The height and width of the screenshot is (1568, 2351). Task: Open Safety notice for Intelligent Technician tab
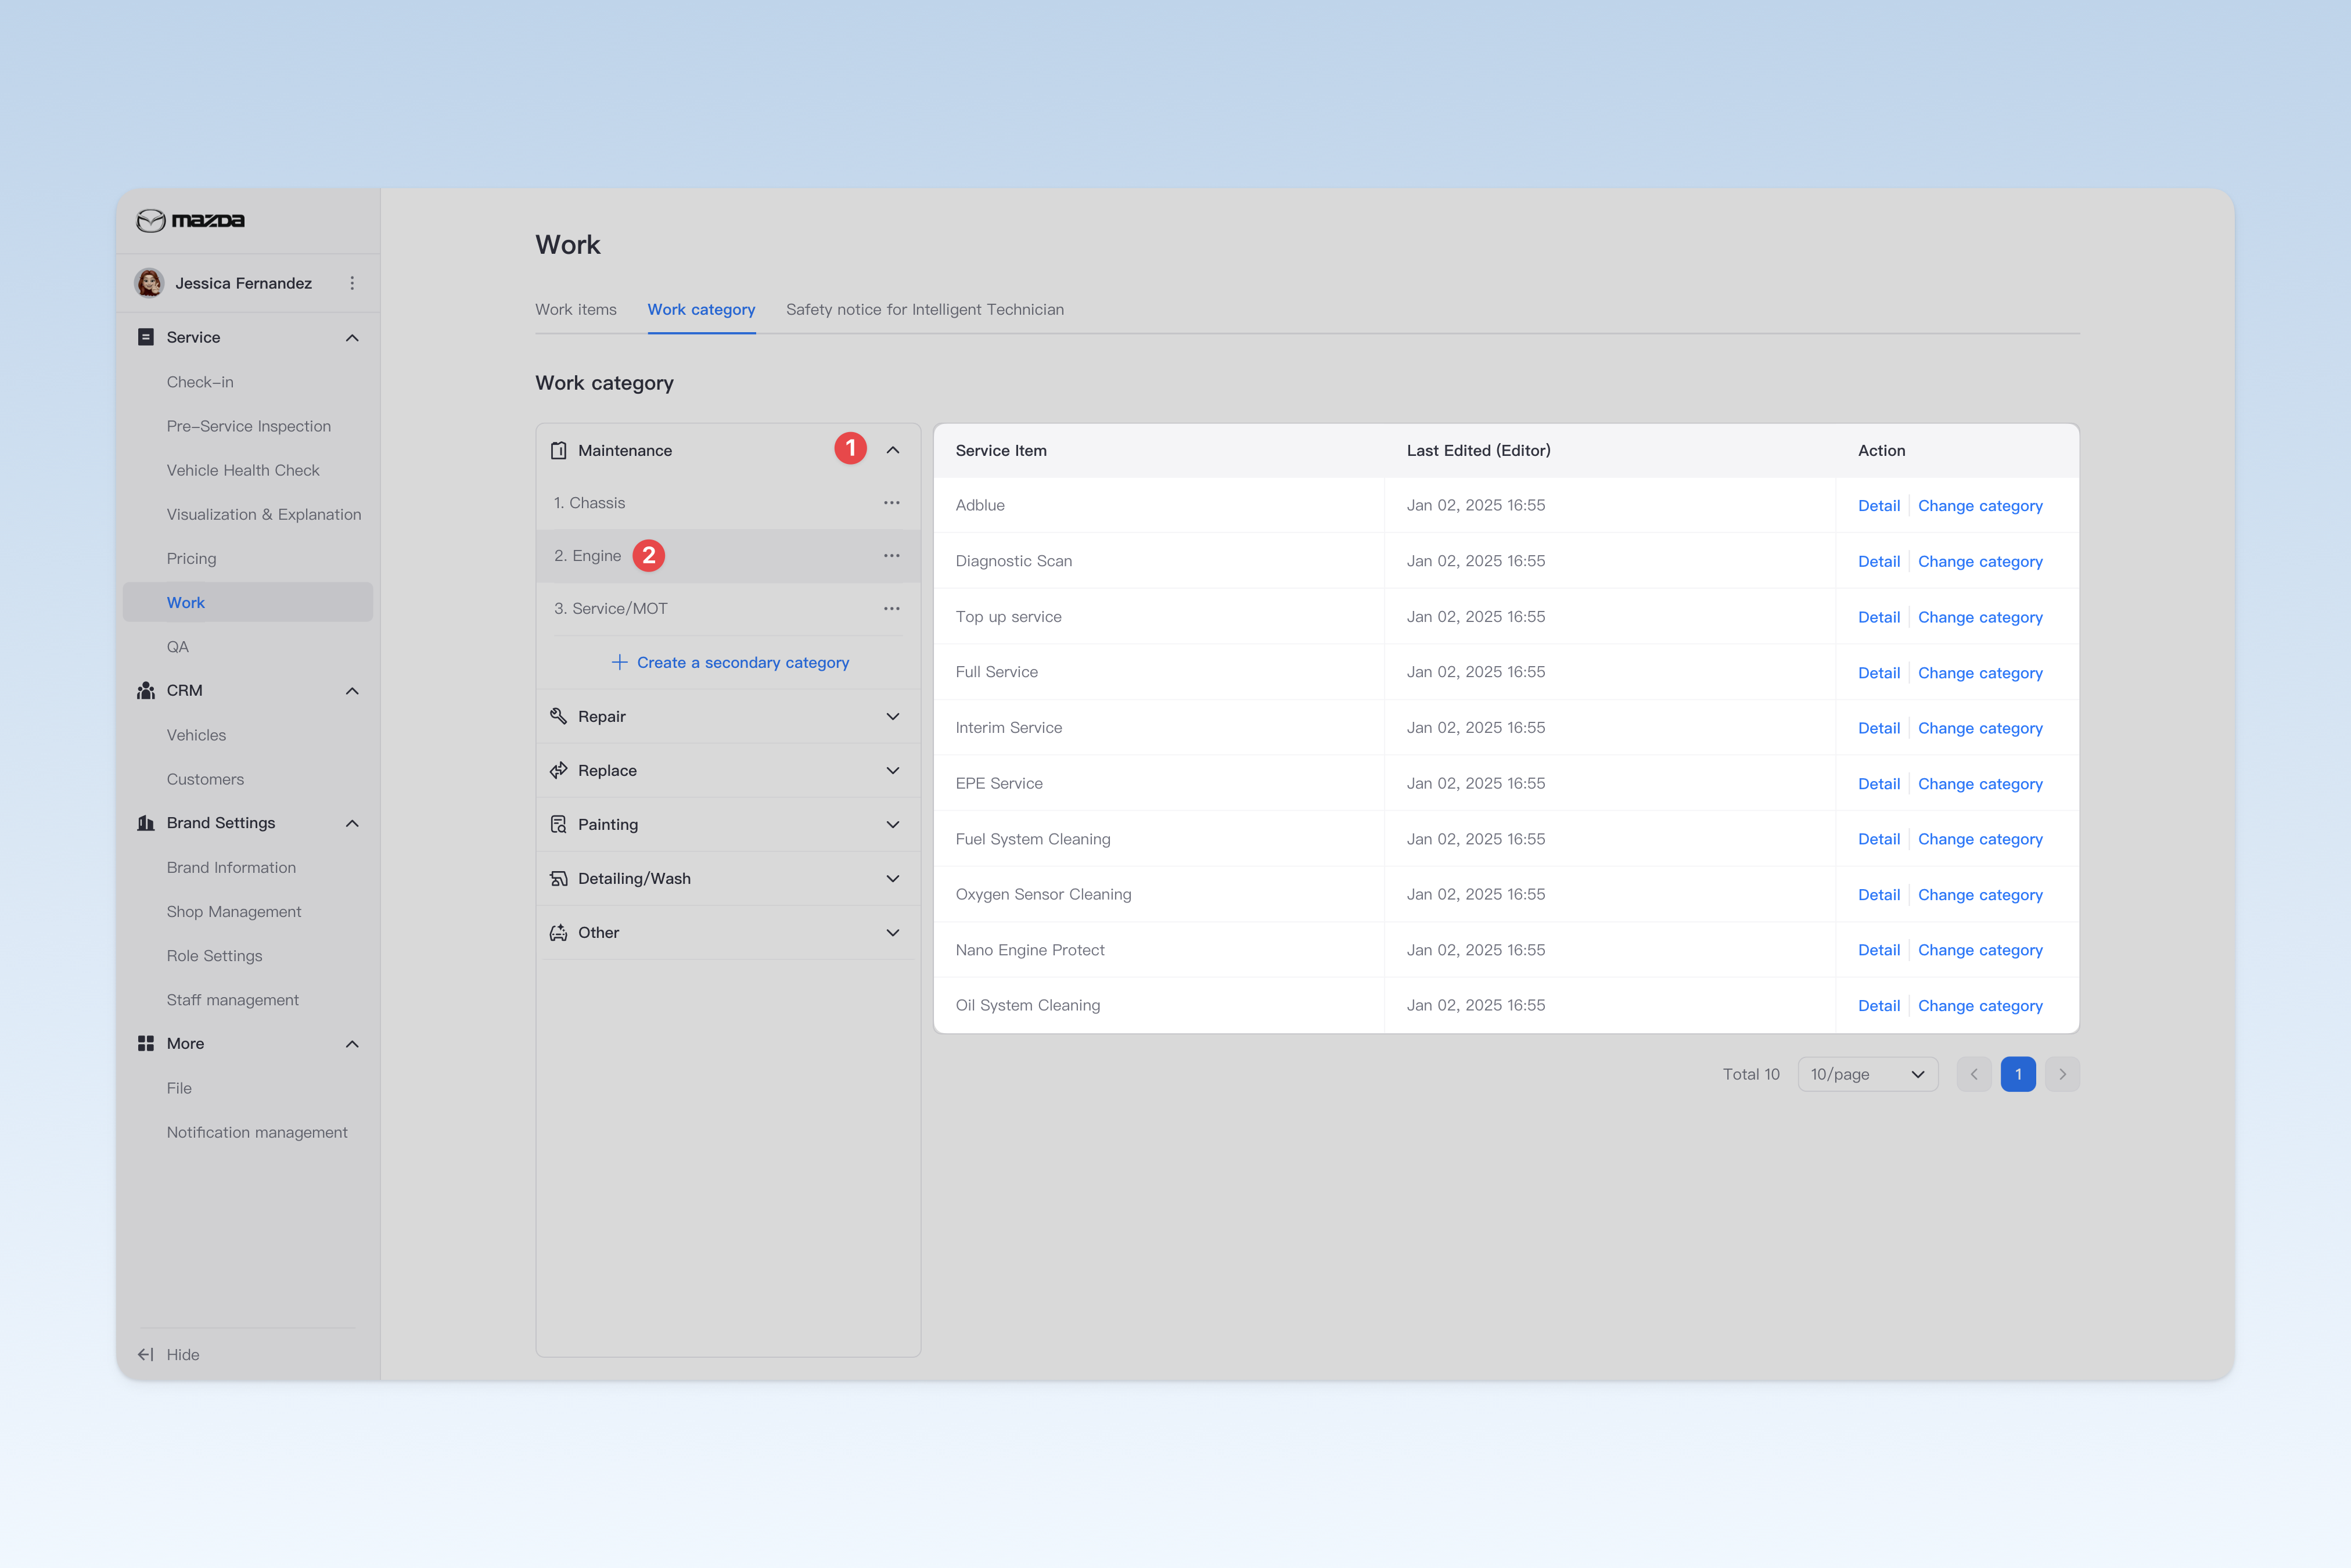(x=925, y=310)
